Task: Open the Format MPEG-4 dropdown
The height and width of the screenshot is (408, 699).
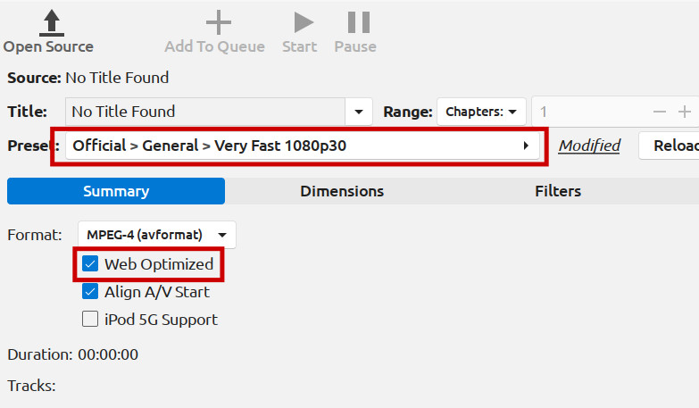Action: pyautogui.click(x=156, y=235)
